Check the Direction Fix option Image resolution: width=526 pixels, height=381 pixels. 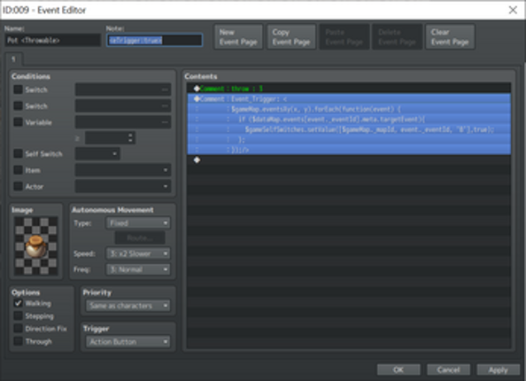[x=18, y=329]
